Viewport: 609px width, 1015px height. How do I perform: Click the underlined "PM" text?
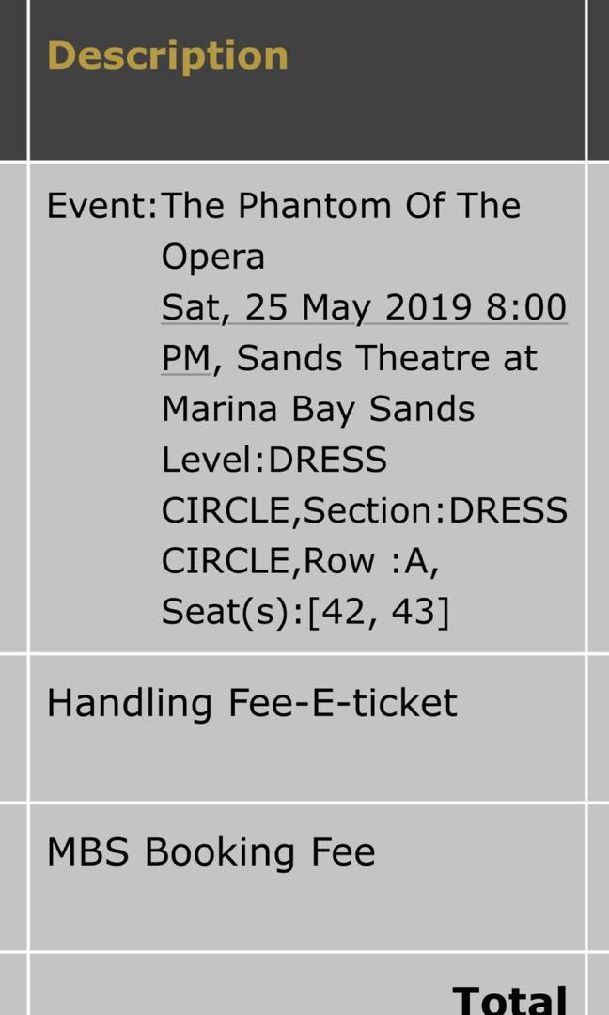tap(187, 359)
